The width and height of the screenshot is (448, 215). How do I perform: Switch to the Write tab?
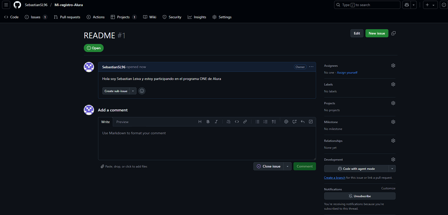[105, 122]
